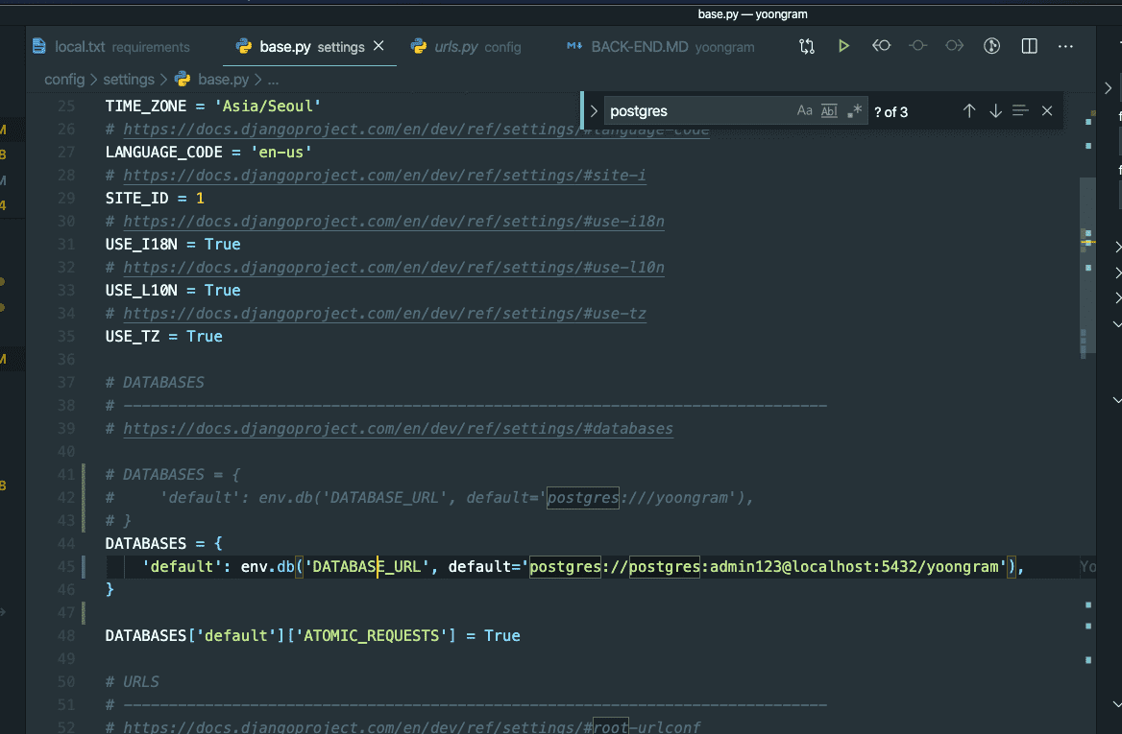This screenshot has width=1122, height=734.
Task: Click the settings breadcrumb segment
Action: (x=128, y=80)
